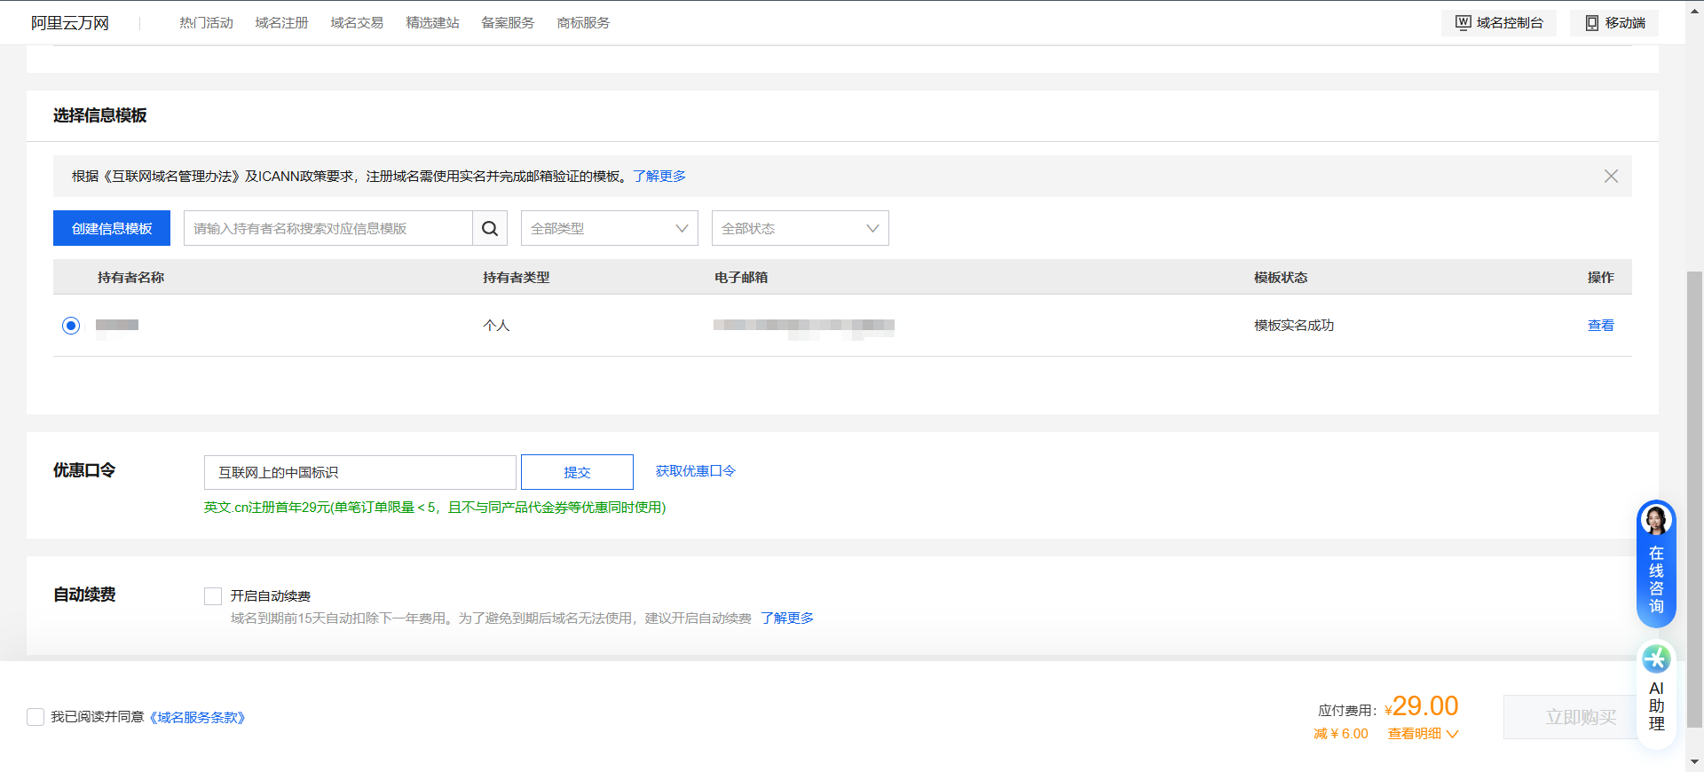Open the 在线咨询 online chat widget
The width and height of the screenshot is (1704, 772).
pyautogui.click(x=1656, y=563)
